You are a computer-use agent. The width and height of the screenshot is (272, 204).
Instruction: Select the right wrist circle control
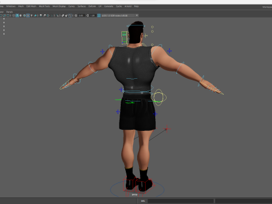[x=201, y=81]
